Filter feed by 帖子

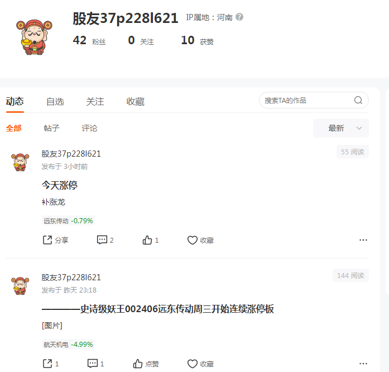click(51, 128)
